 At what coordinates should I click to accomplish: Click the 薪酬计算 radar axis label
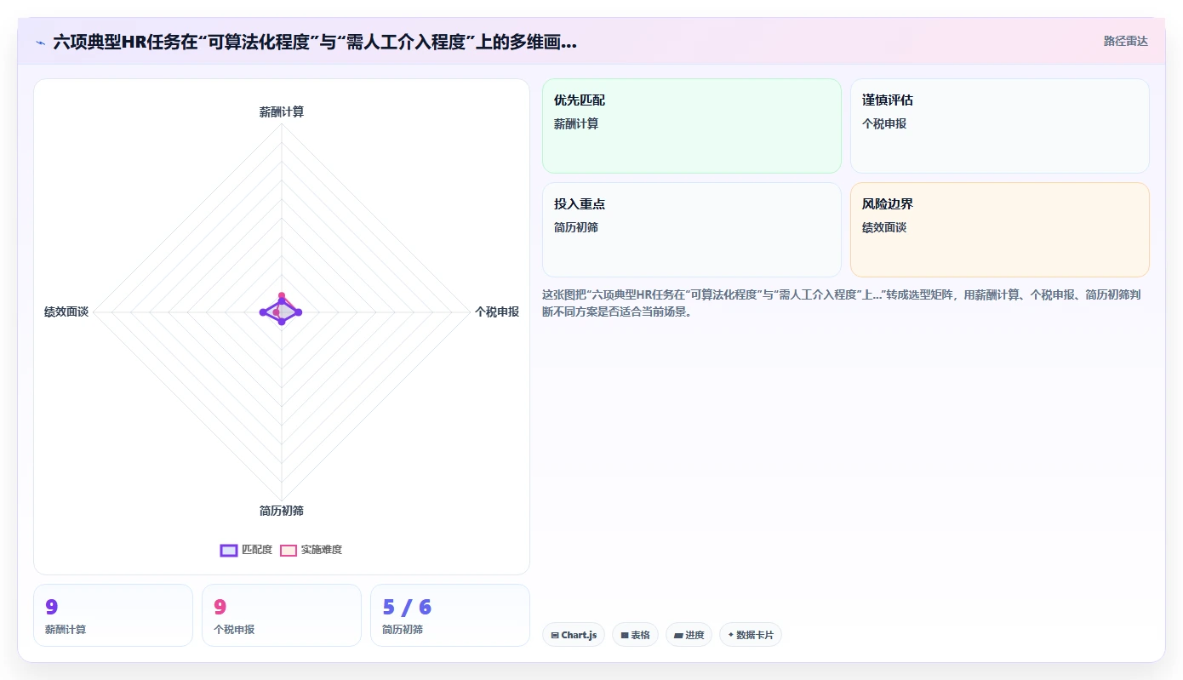(x=282, y=111)
